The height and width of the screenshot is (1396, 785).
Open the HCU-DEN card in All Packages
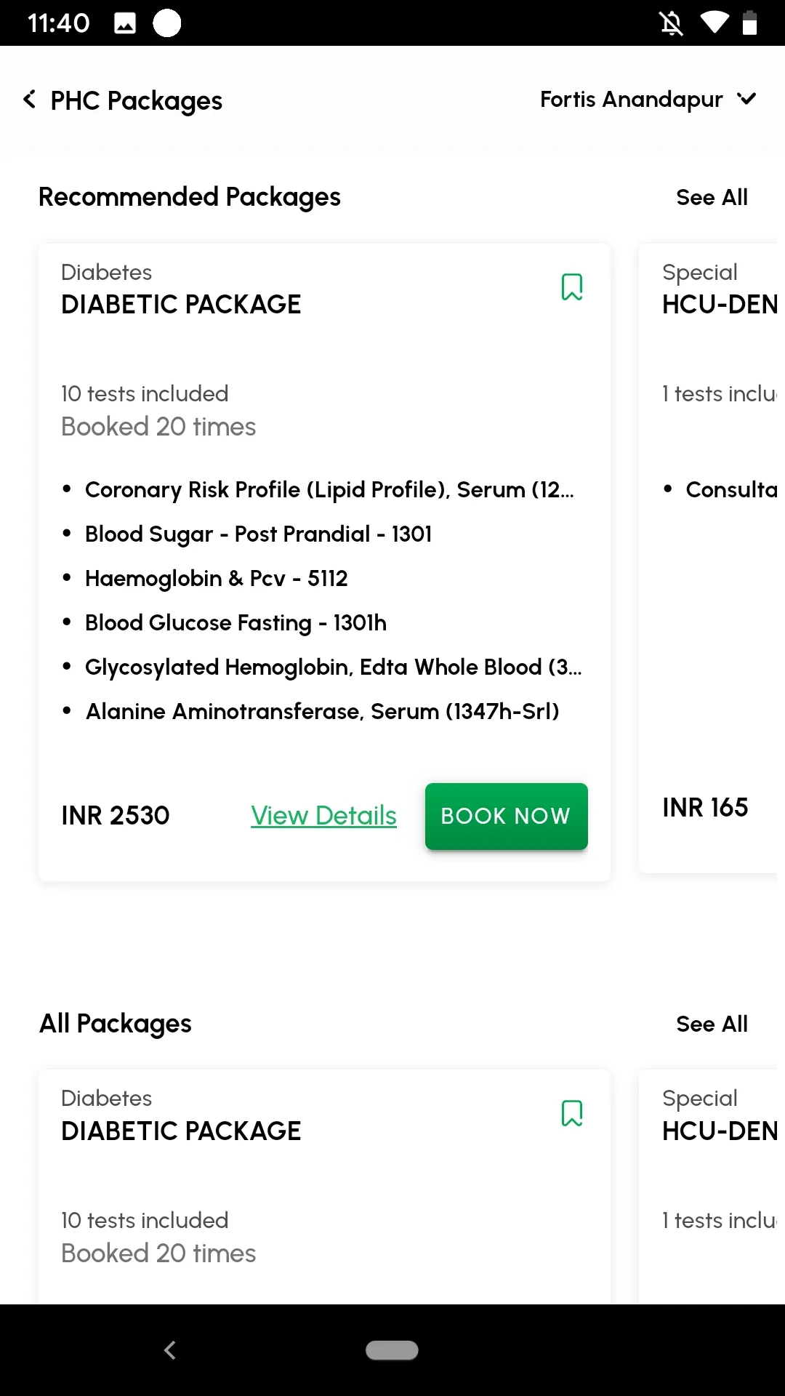pyautogui.click(x=711, y=1186)
